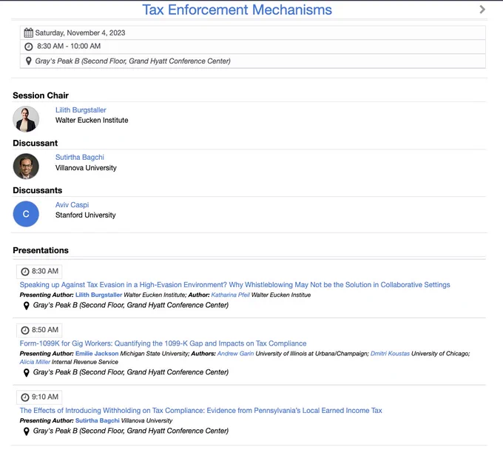Viewport: 503px width, 450px height.
Task: Open presenting author Emilie Jackson's profile
Action: (x=97, y=353)
